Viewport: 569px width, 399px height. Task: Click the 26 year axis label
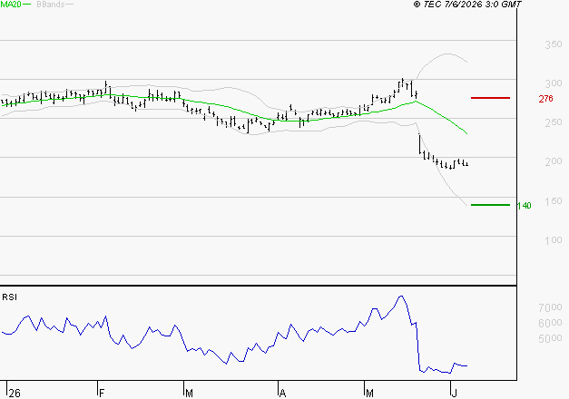(15, 394)
